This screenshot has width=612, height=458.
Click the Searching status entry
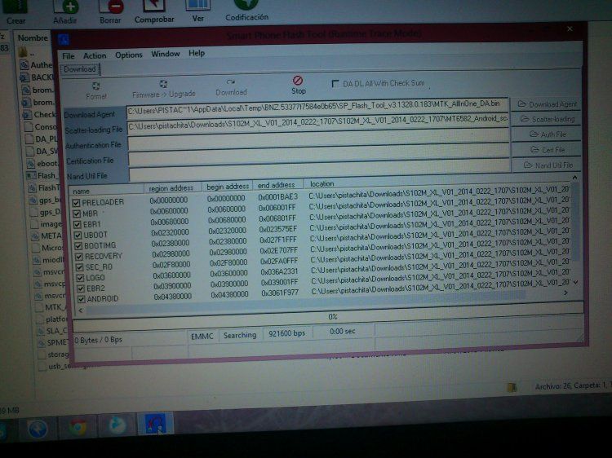coord(240,335)
